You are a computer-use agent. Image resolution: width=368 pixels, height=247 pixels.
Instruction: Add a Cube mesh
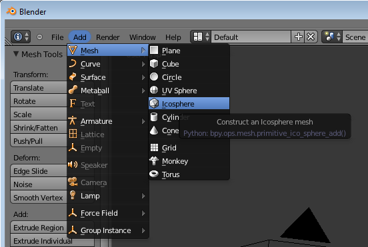click(x=189, y=64)
